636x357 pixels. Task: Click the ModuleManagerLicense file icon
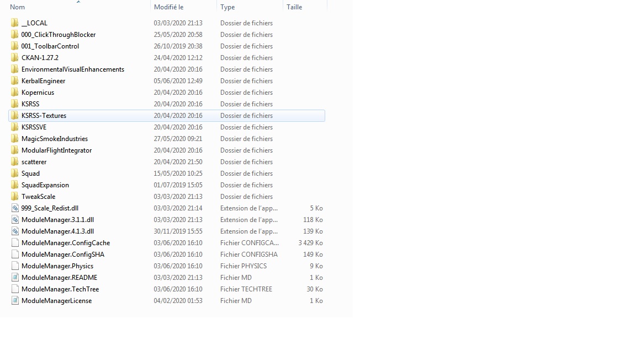point(15,301)
